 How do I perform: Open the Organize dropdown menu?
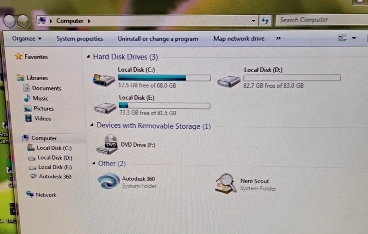(x=27, y=39)
